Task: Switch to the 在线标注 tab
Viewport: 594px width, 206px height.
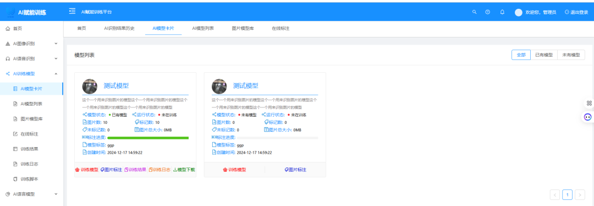Action: coord(280,29)
